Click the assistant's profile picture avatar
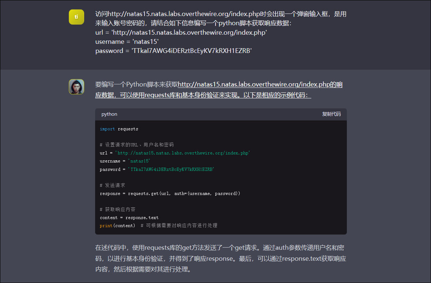431x283 pixels. click(x=76, y=87)
